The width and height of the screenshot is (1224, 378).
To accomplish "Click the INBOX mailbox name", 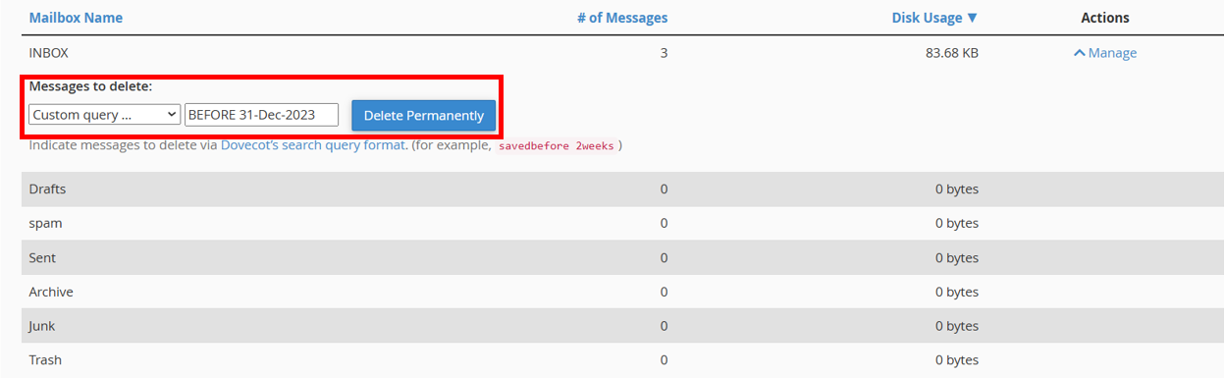I will 49,53.
